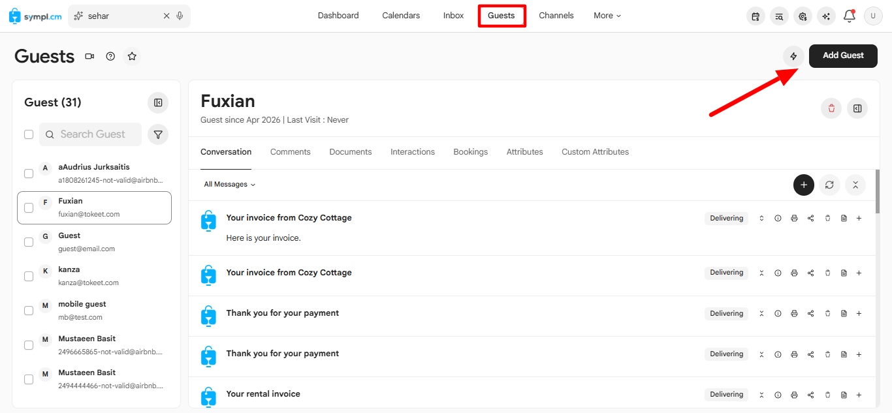The image size is (892, 413).
Task: Delete the first Cozy Cottage invoice message
Action: (x=827, y=219)
